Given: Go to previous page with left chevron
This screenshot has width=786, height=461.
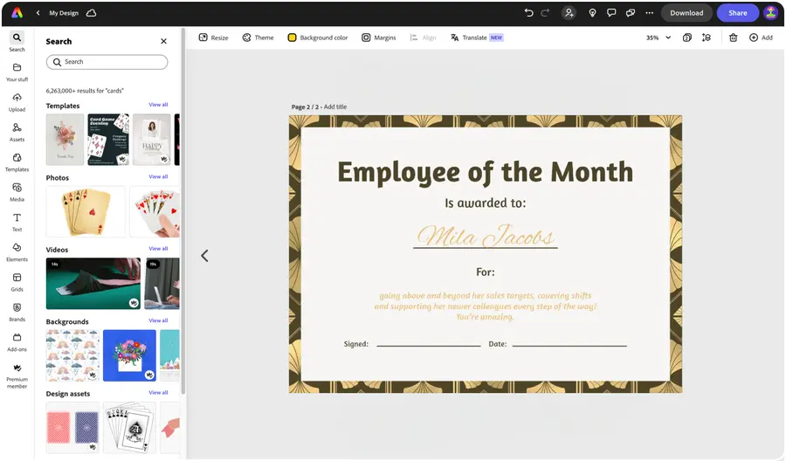Looking at the screenshot, I should pyautogui.click(x=204, y=256).
